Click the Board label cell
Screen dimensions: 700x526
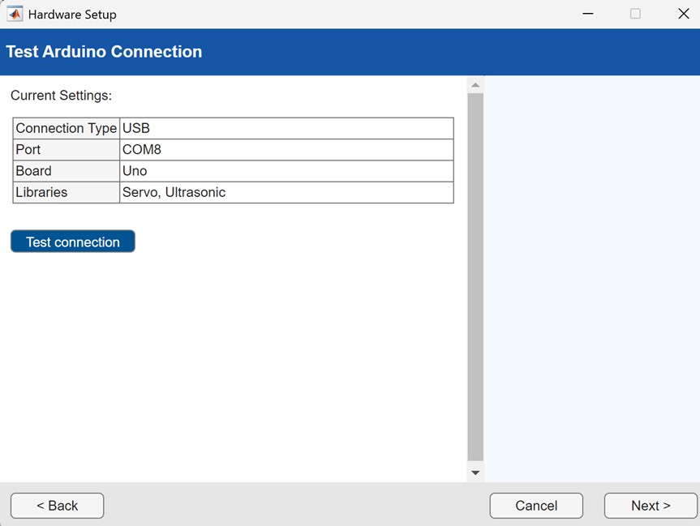click(67, 171)
